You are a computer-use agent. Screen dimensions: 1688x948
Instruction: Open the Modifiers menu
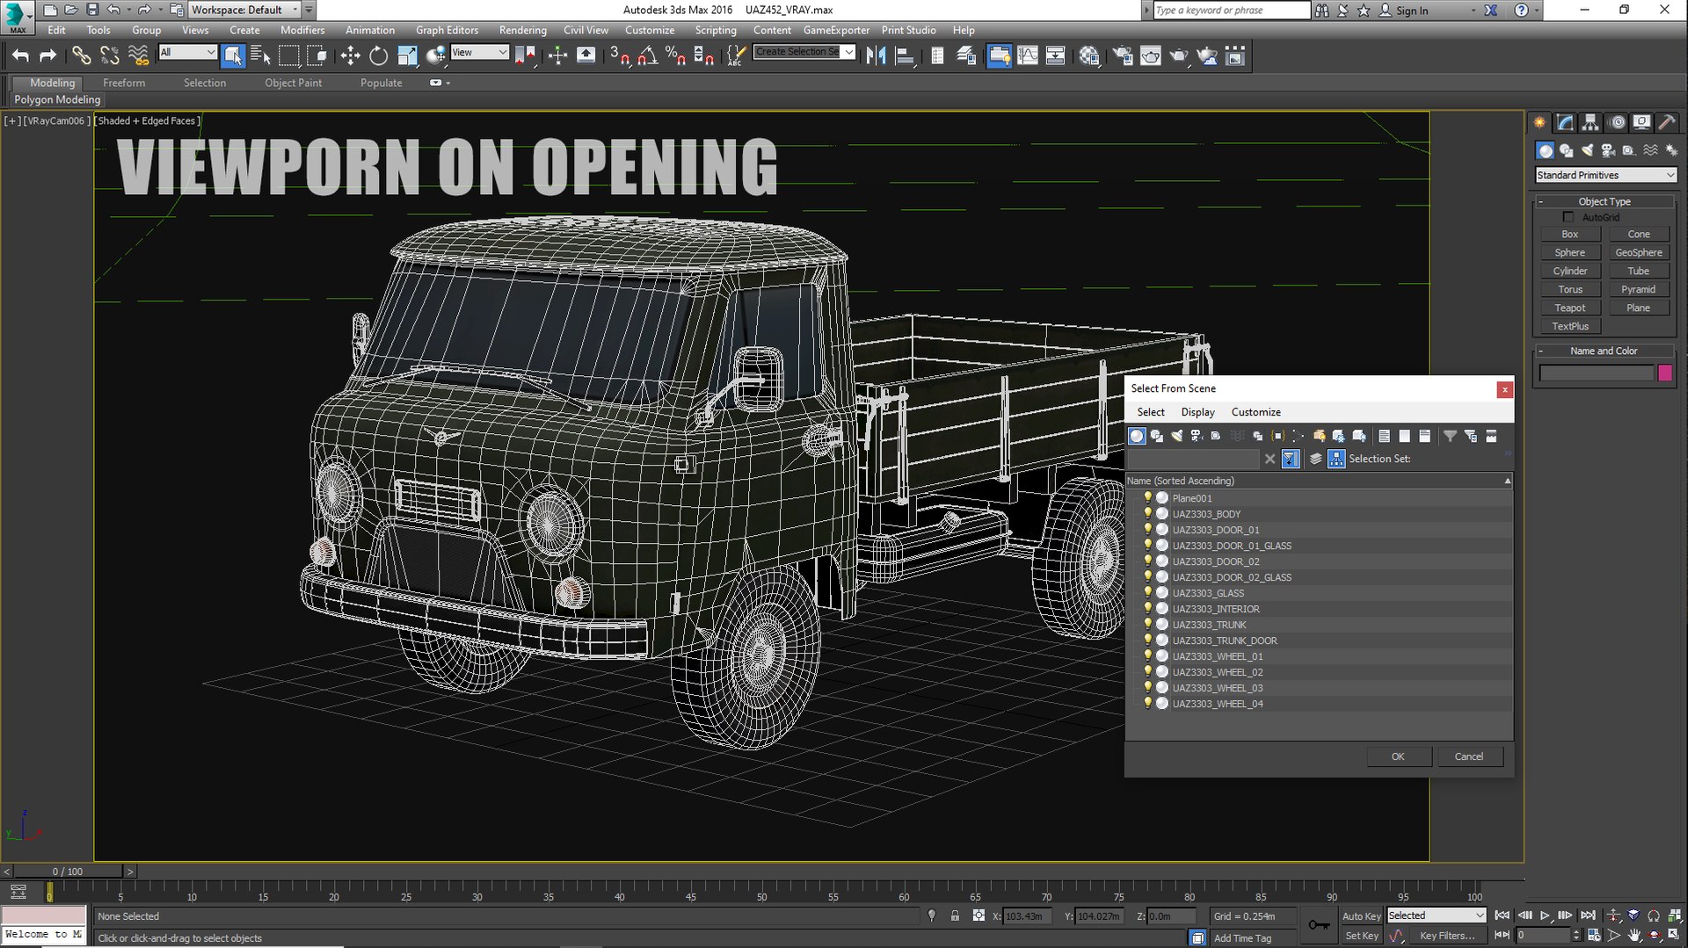(302, 30)
